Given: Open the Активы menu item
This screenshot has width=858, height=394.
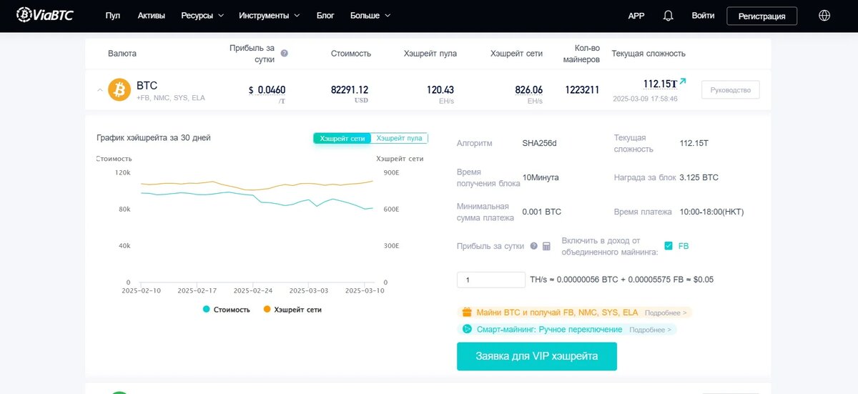Looking at the screenshot, I should [151, 16].
